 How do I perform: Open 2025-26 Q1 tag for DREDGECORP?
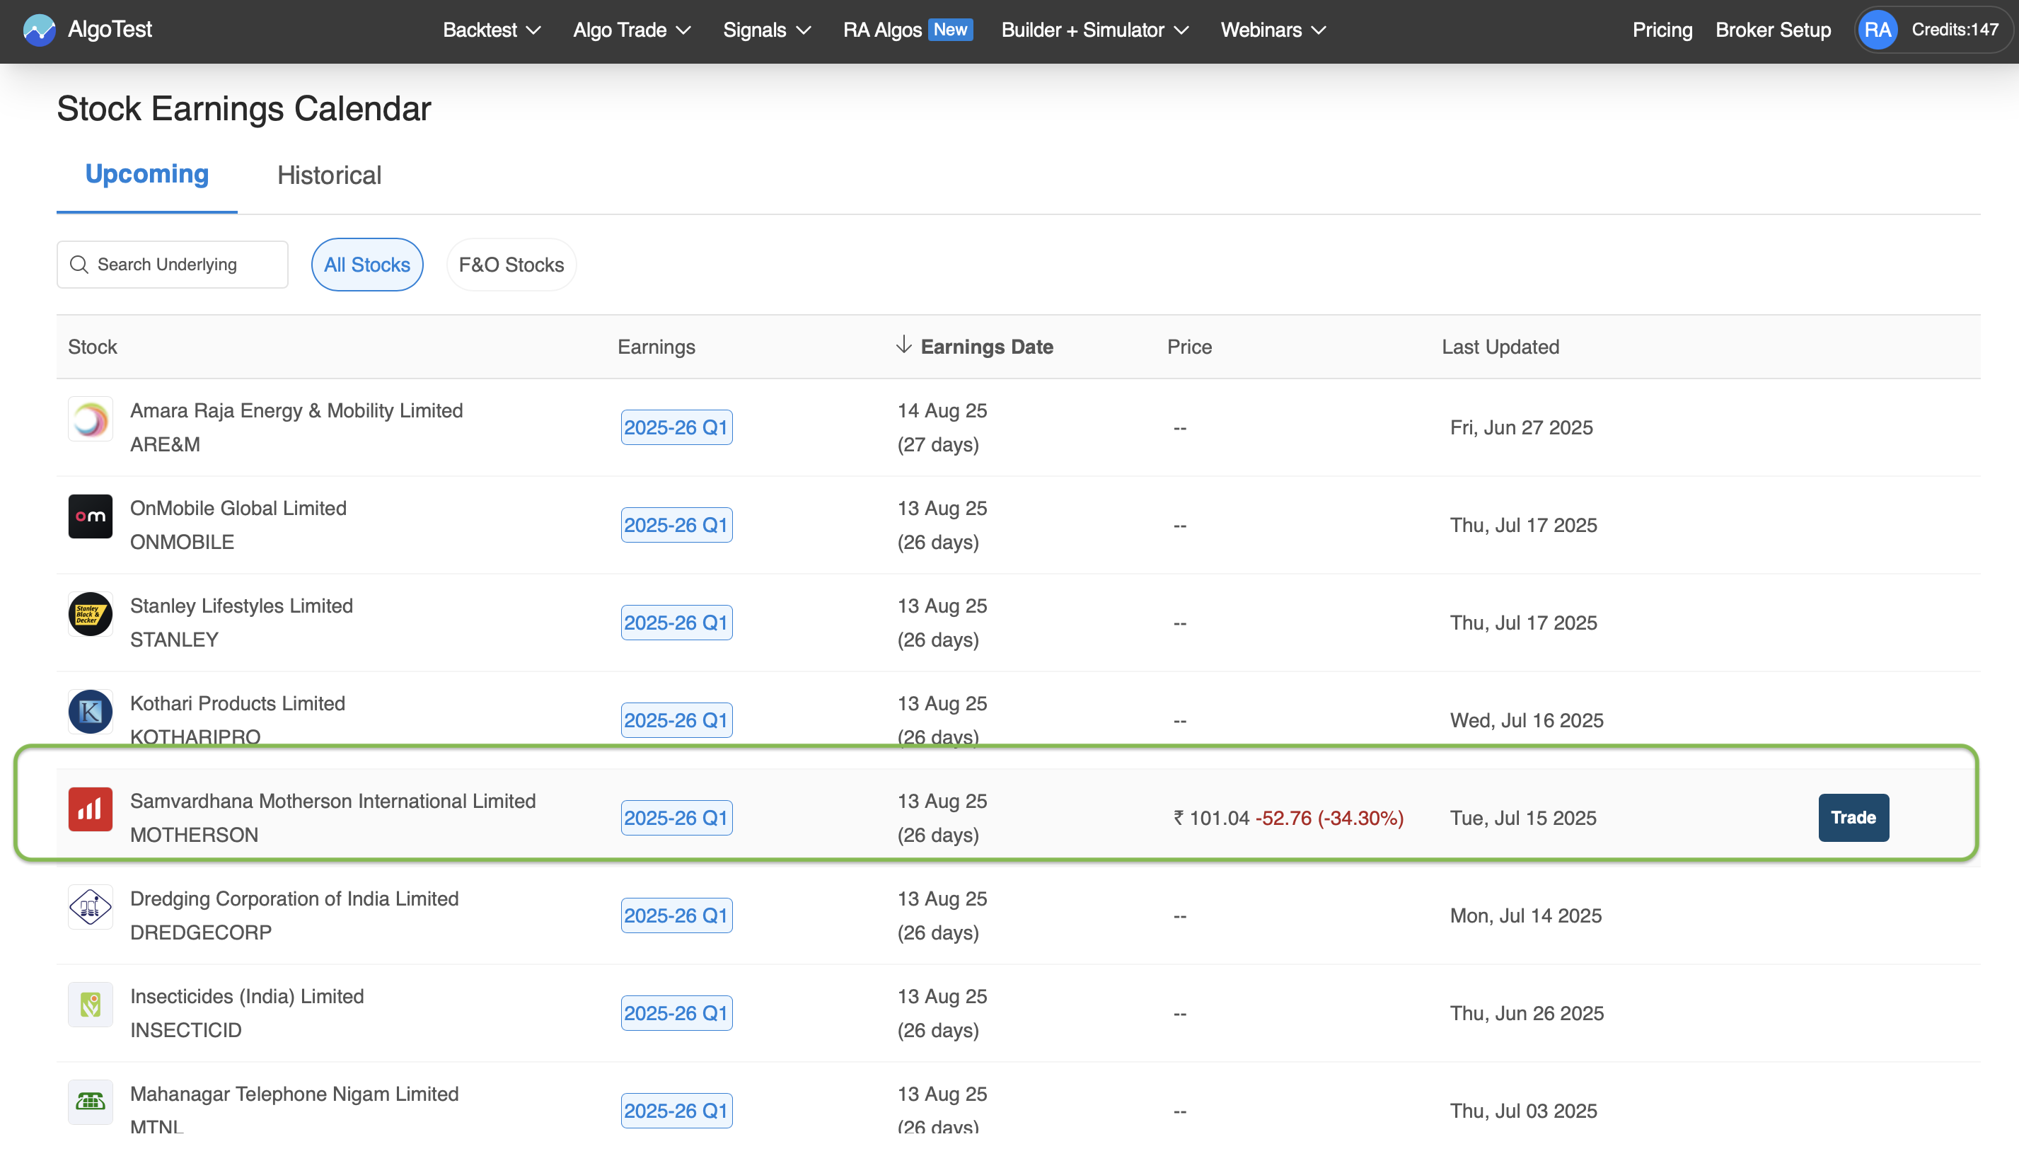[676, 916]
